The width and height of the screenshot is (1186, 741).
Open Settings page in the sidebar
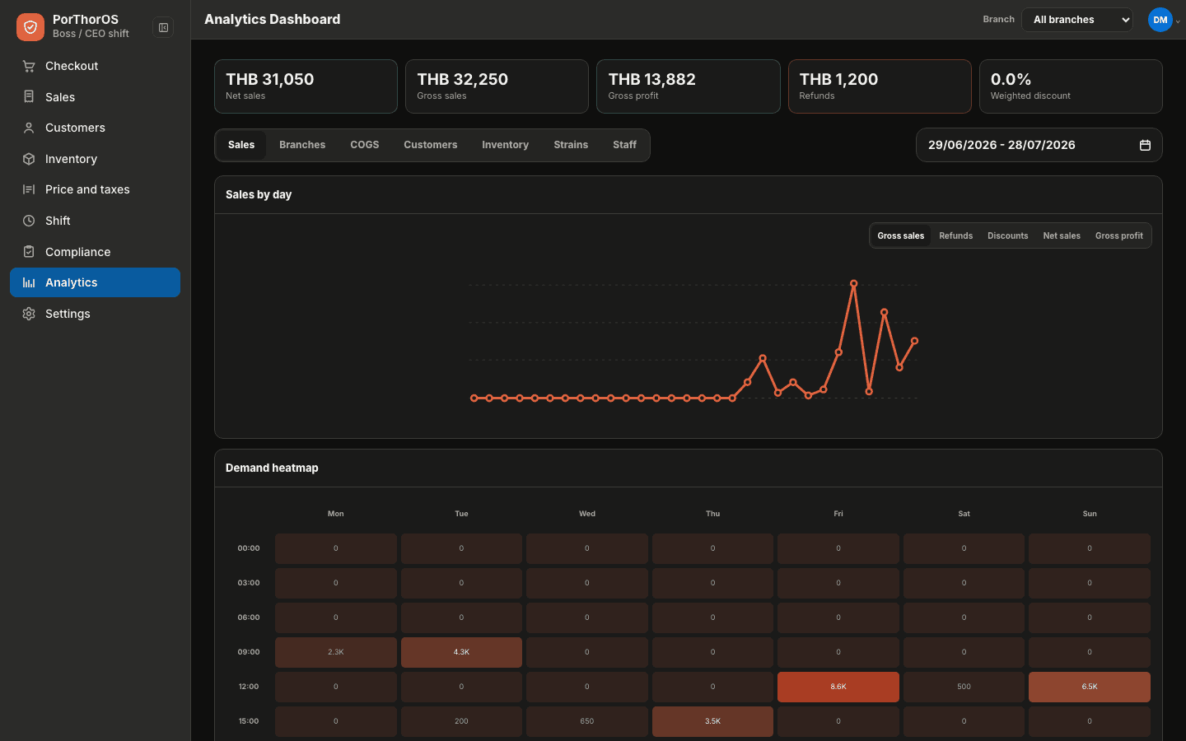point(95,314)
